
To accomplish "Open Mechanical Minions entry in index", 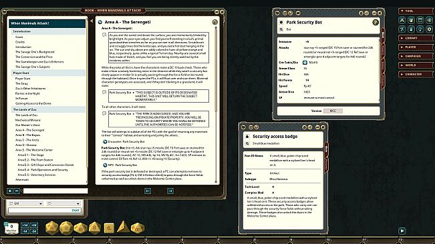I will pos(28,120).
